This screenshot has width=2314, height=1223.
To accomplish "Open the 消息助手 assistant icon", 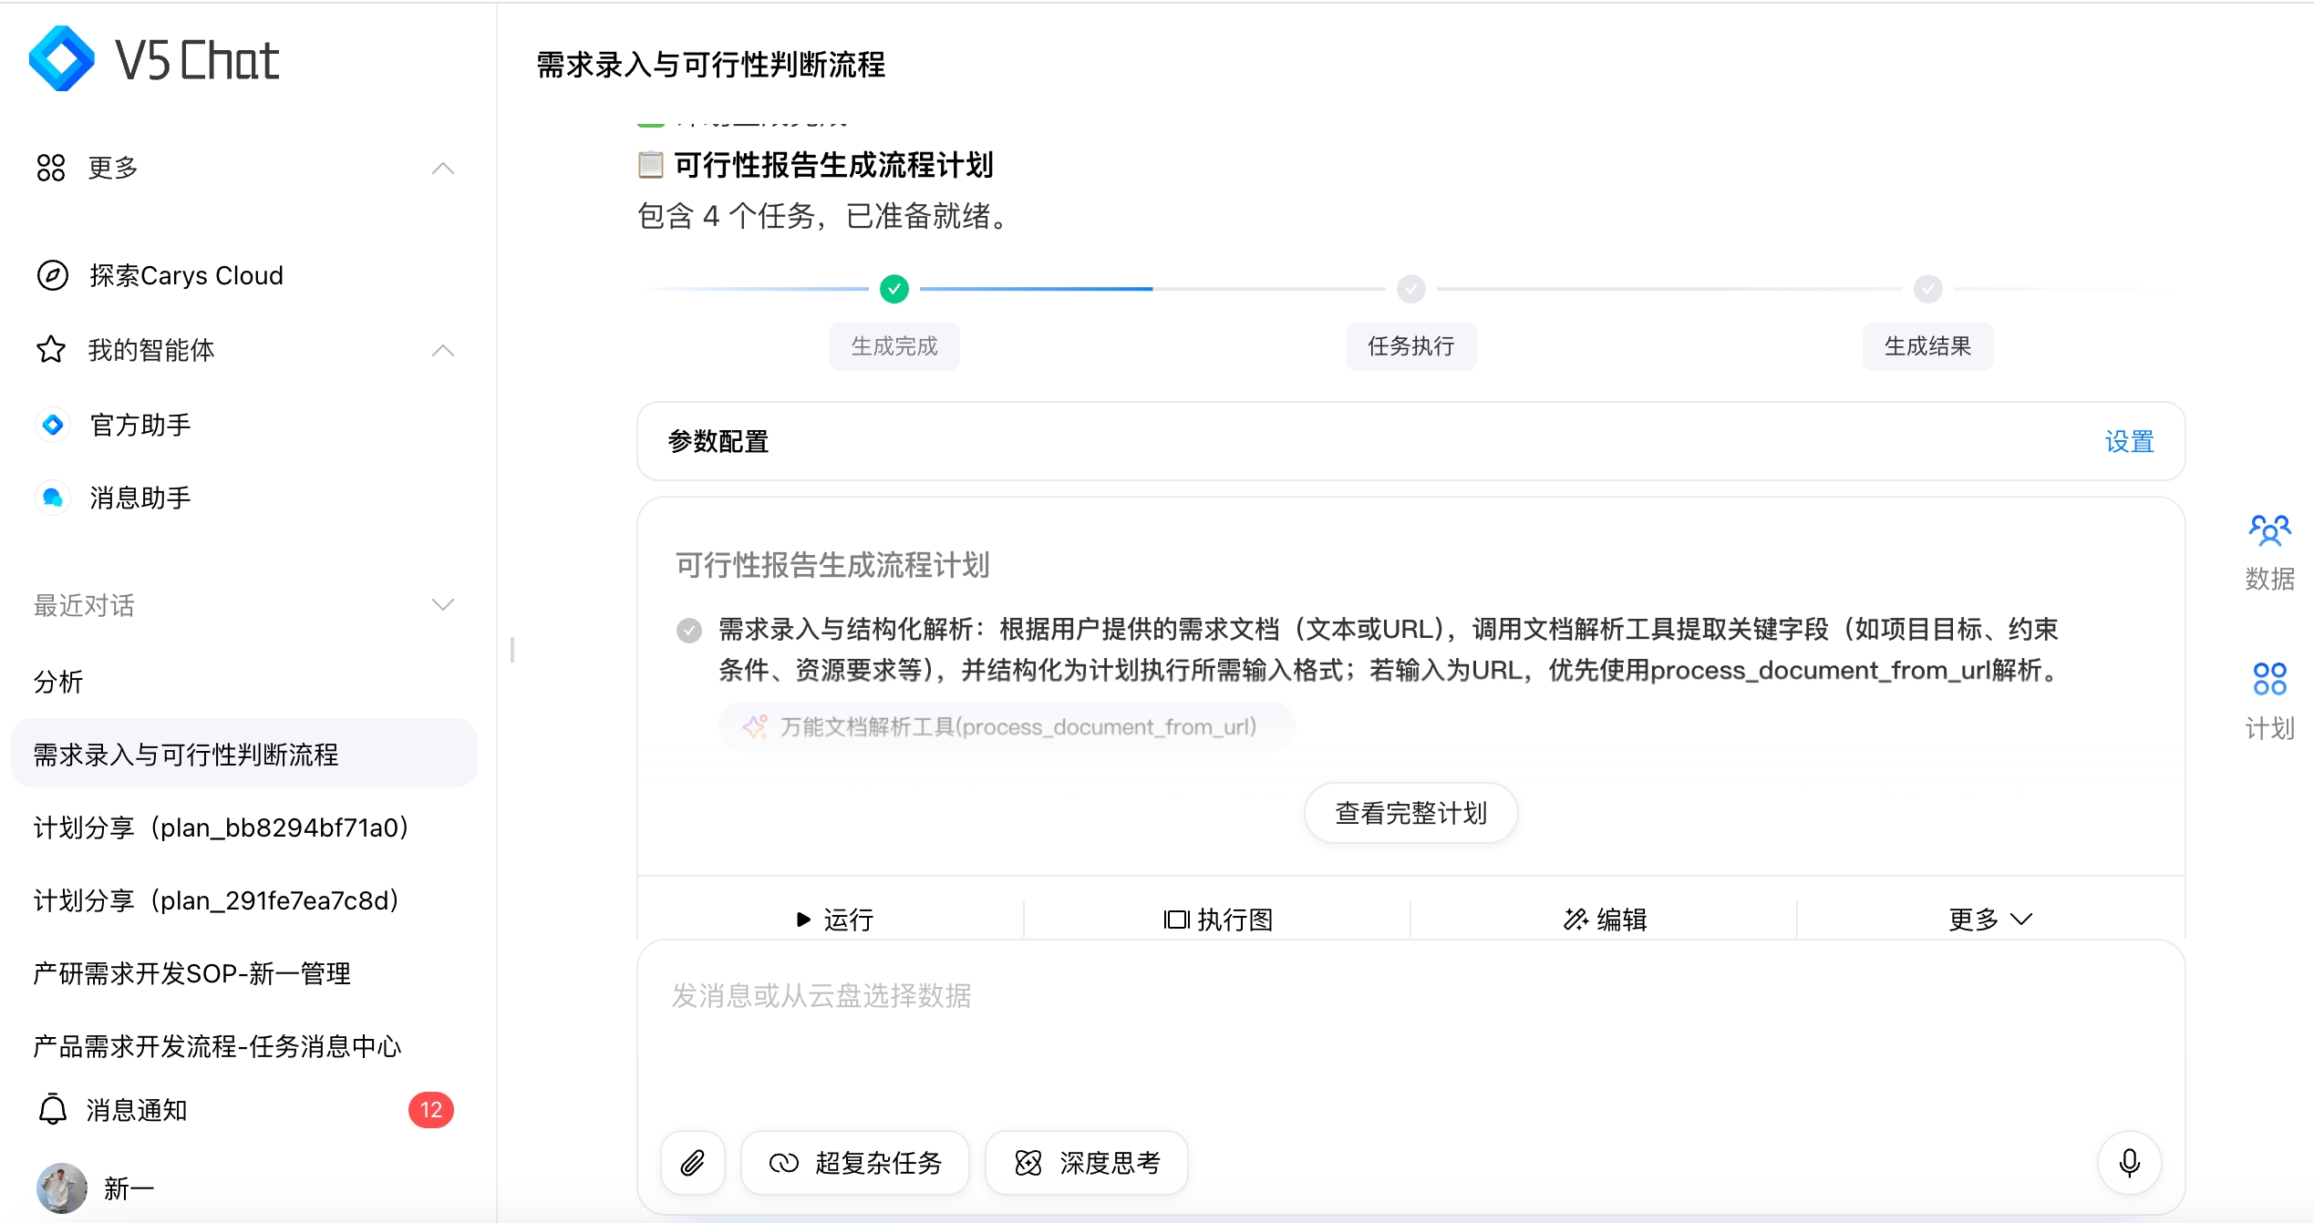I will pos(52,498).
